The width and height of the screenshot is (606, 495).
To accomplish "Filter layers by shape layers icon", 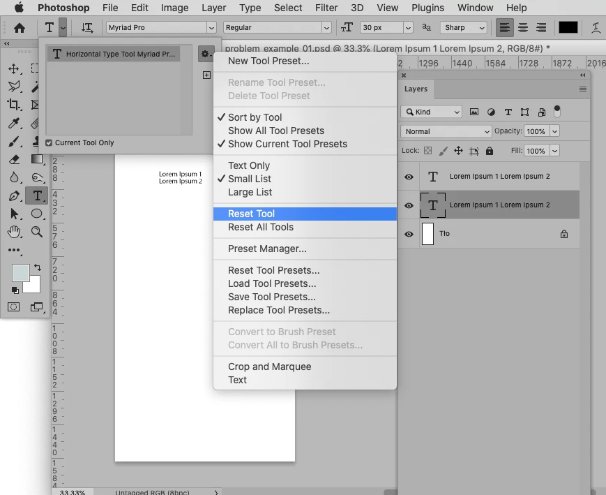I will [524, 112].
